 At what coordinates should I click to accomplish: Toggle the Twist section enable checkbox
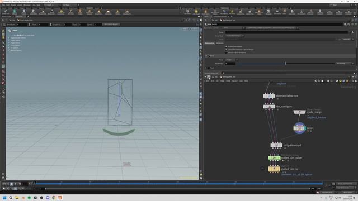pos(209,68)
